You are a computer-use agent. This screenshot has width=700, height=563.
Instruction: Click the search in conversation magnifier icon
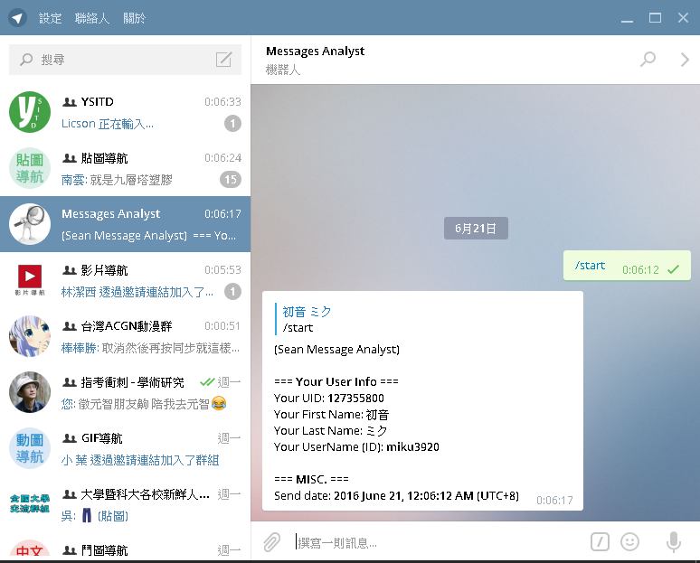(648, 60)
